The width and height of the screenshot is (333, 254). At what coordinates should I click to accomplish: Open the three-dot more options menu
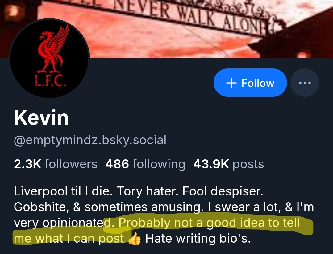coord(305,83)
